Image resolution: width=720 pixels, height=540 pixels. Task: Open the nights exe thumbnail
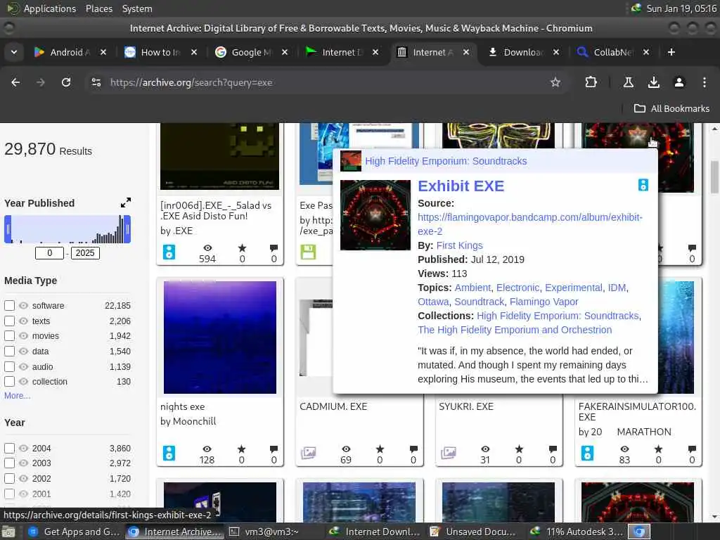(220, 337)
